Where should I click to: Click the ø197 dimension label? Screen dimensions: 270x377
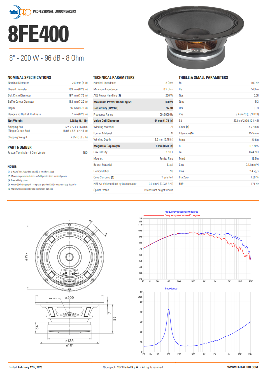coord(26,256)
